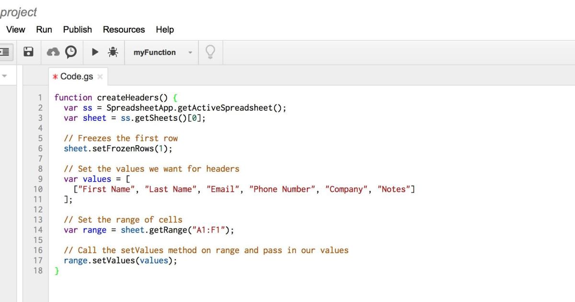Place cursor in the "A1:F1" range string
Viewport: 575px width, 302px height.
tap(205, 230)
